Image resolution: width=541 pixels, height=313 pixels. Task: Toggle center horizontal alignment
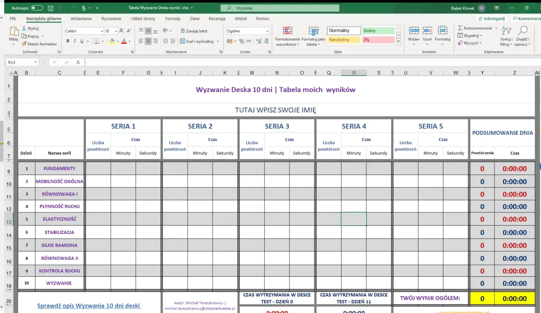click(x=148, y=41)
